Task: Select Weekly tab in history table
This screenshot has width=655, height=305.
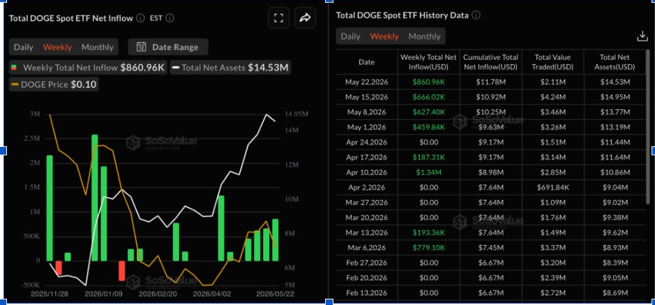Action: (384, 36)
